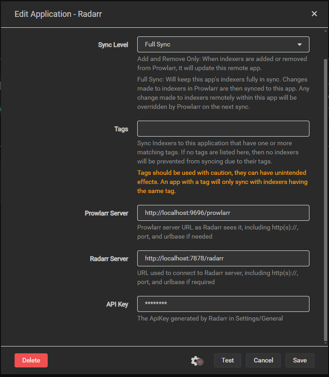The width and height of the screenshot is (329, 377).
Task: Close the Edit Application - Radarr dialog
Action: 314,14
